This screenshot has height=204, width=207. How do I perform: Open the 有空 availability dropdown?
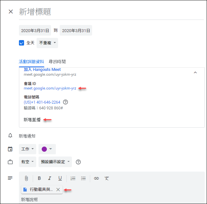28,162
